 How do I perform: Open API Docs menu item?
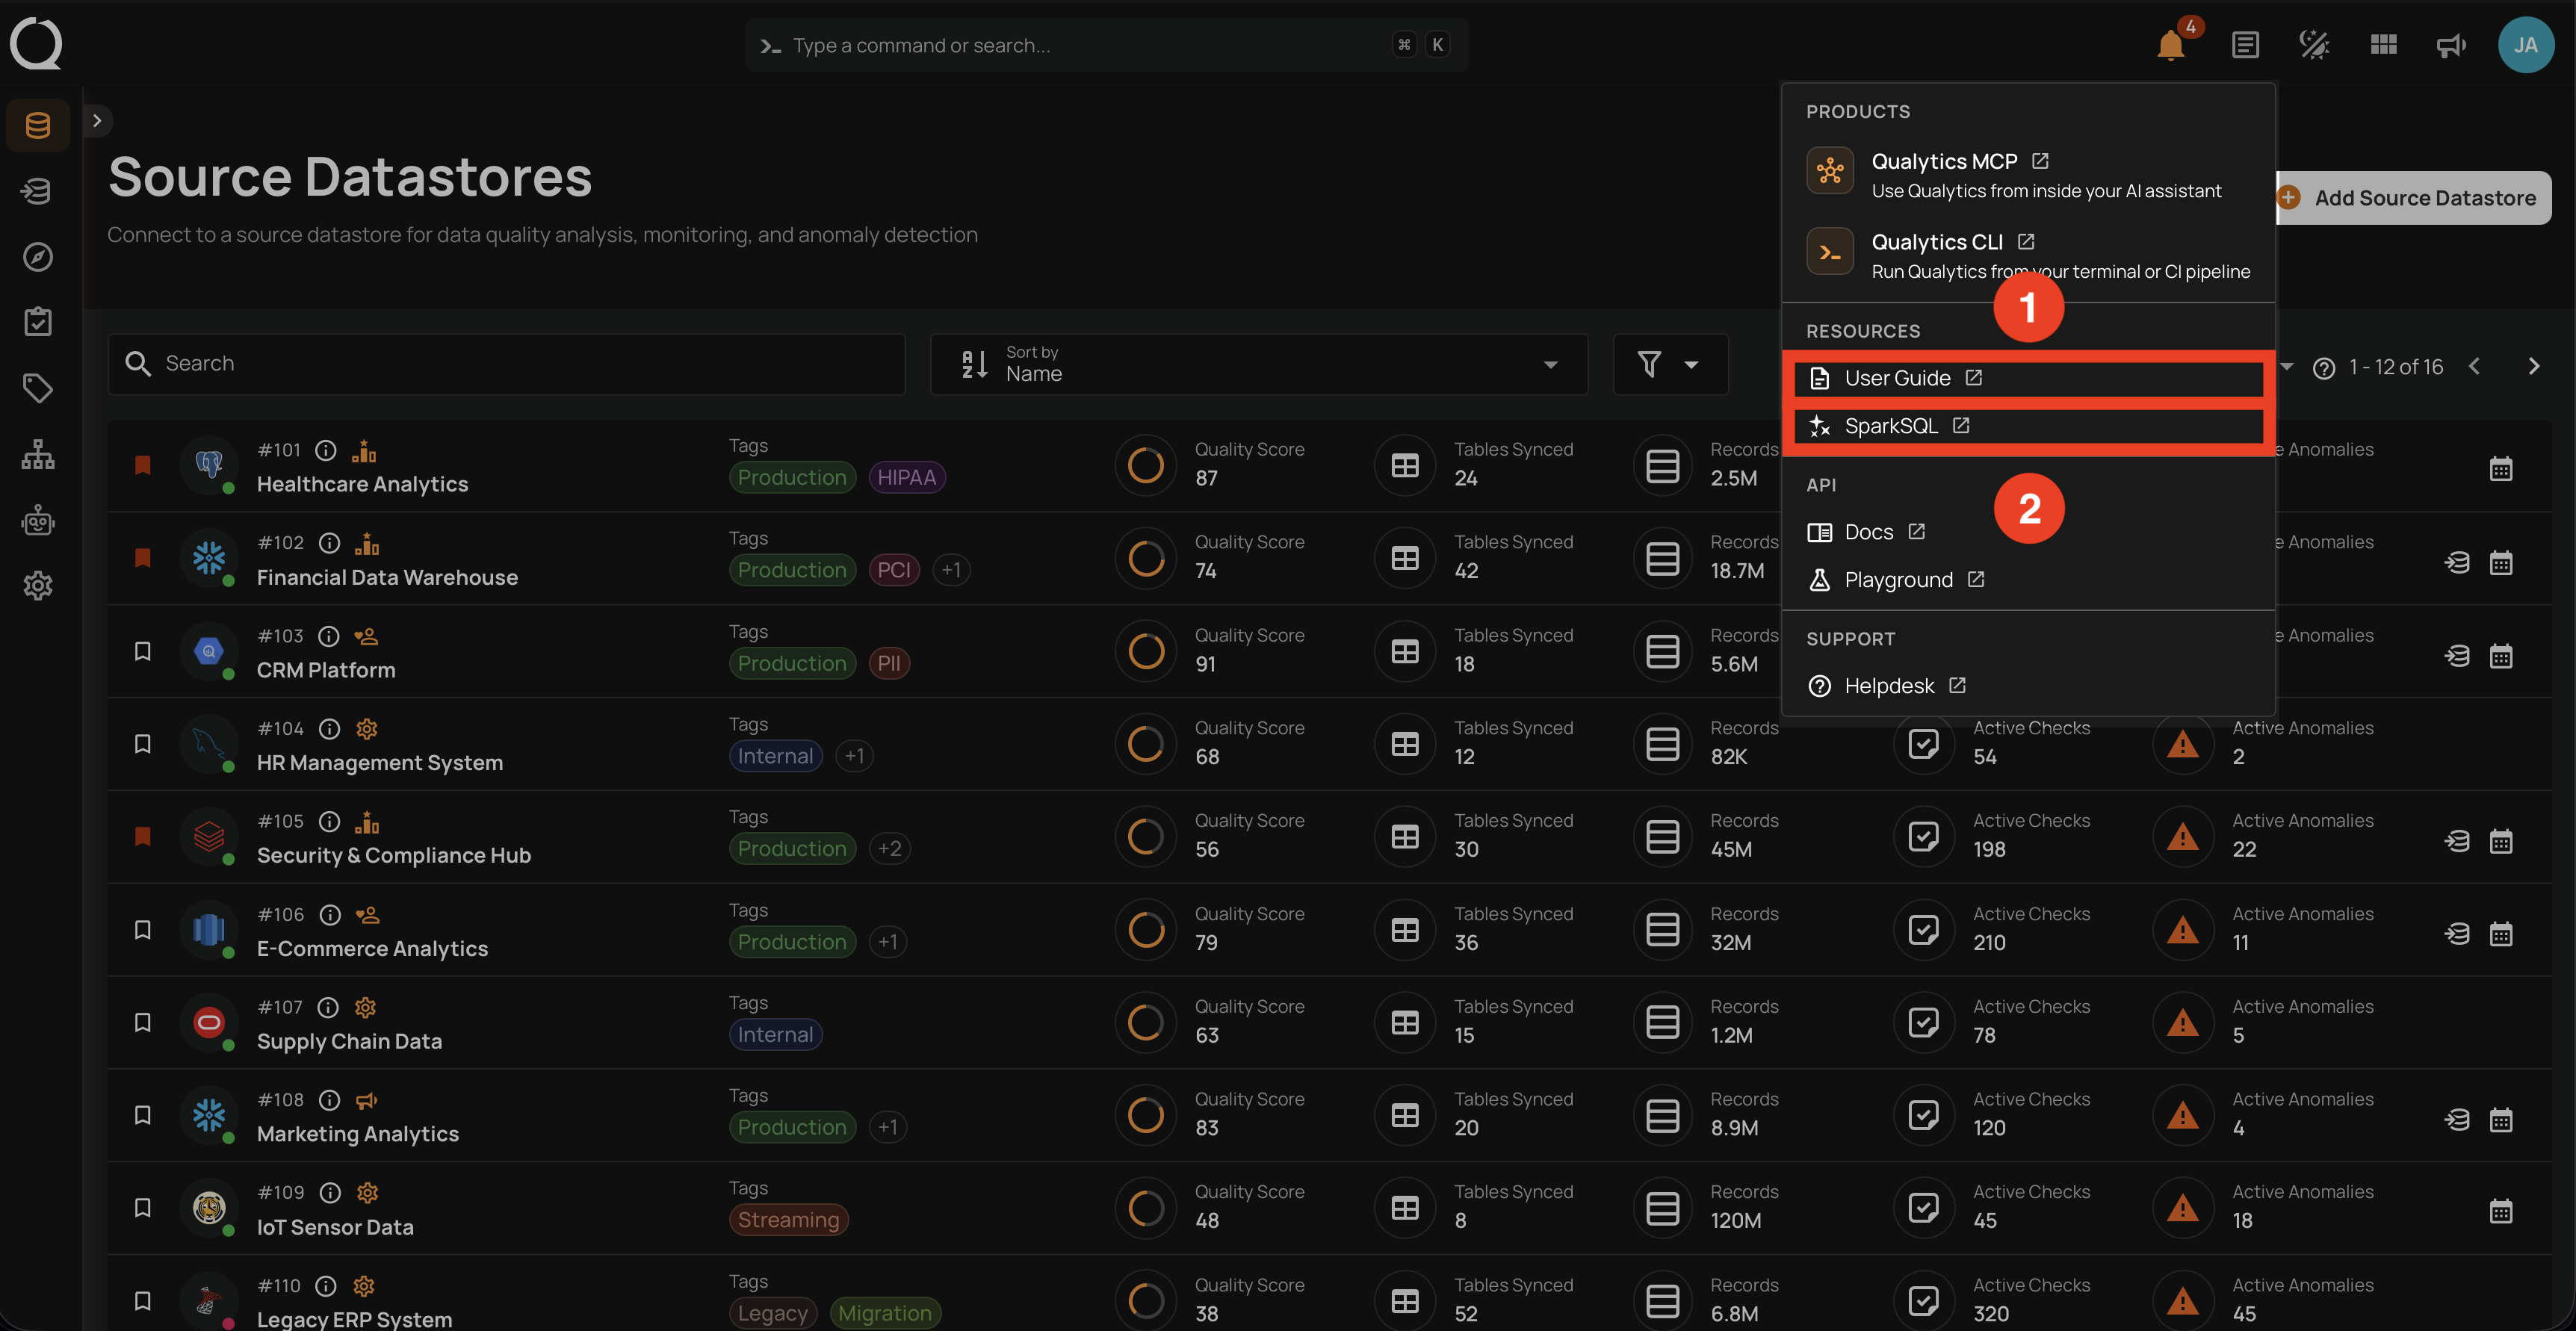tap(2028, 532)
